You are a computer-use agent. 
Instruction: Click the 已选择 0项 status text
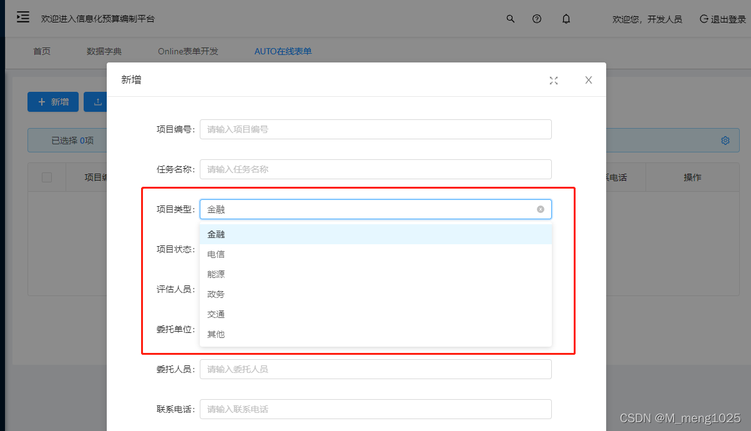[72, 141]
